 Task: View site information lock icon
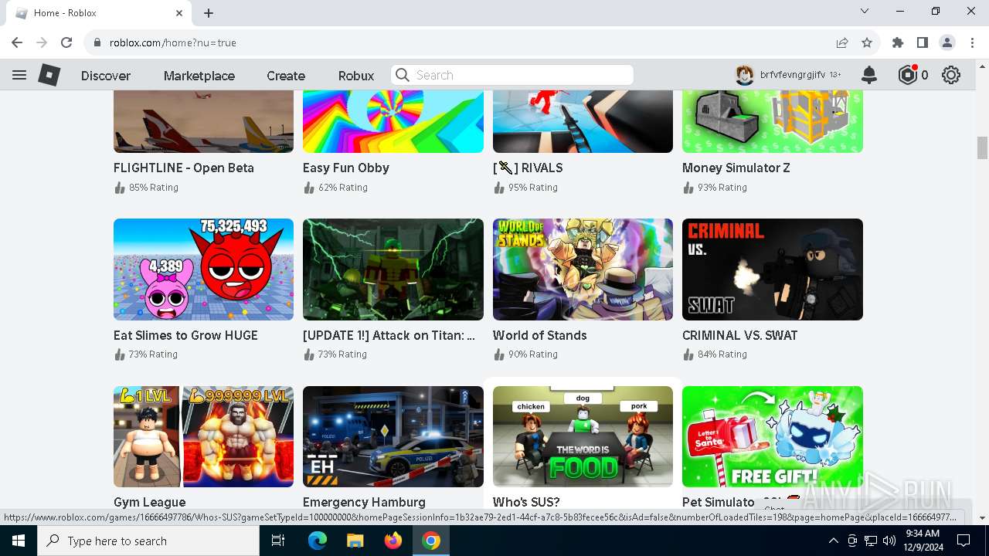(97, 42)
